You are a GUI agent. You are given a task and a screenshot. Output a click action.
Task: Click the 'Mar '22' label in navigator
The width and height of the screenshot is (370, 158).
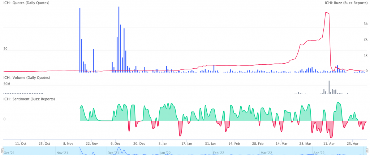[267, 153]
